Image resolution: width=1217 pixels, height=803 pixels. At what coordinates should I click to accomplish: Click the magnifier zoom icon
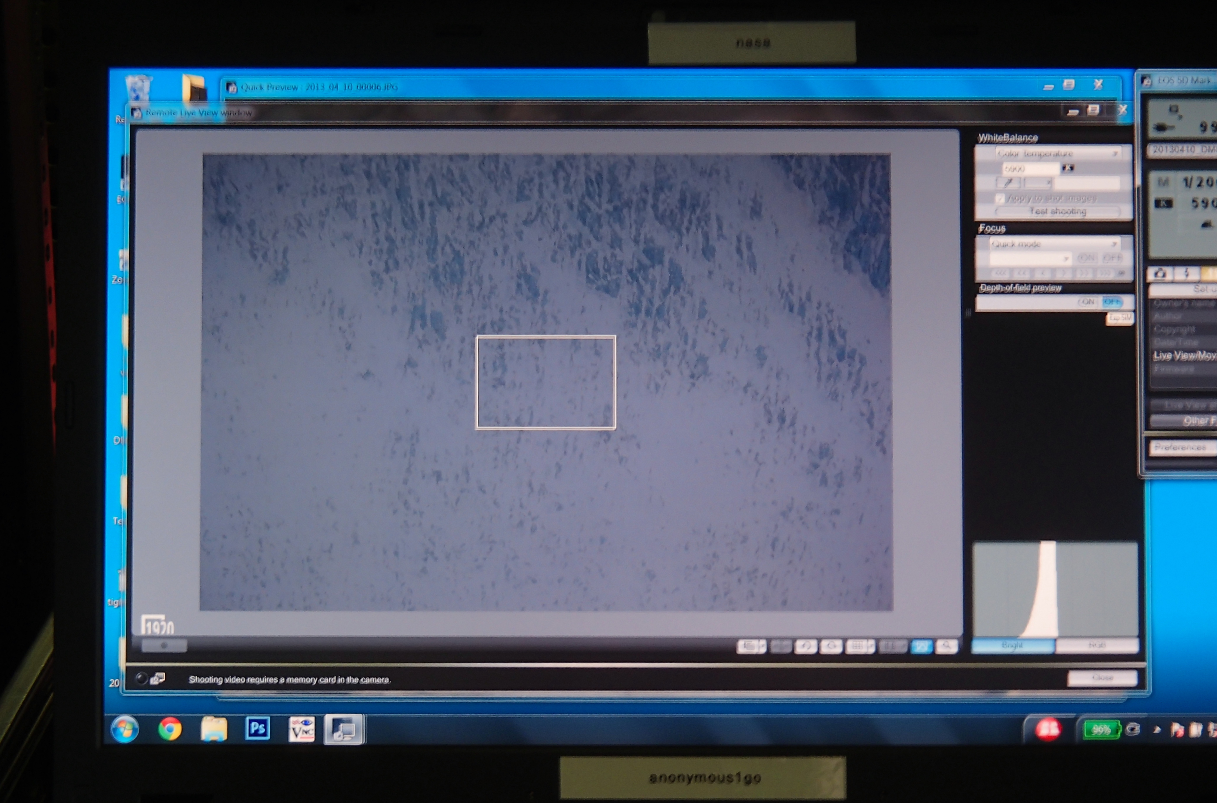tap(947, 646)
